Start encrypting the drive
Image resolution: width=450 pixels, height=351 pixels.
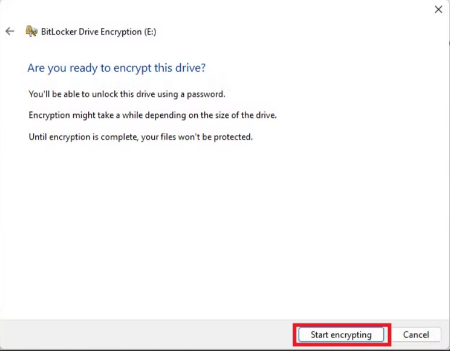coord(341,335)
